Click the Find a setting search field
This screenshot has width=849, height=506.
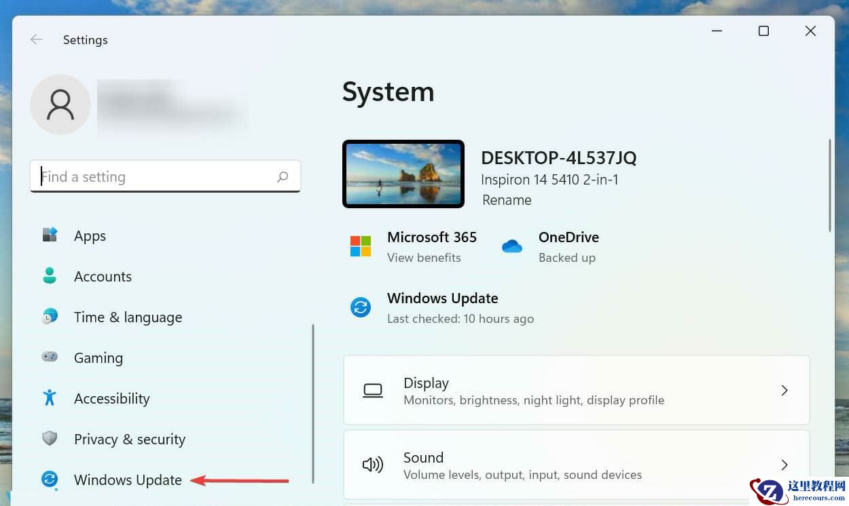[x=136, y=176]
